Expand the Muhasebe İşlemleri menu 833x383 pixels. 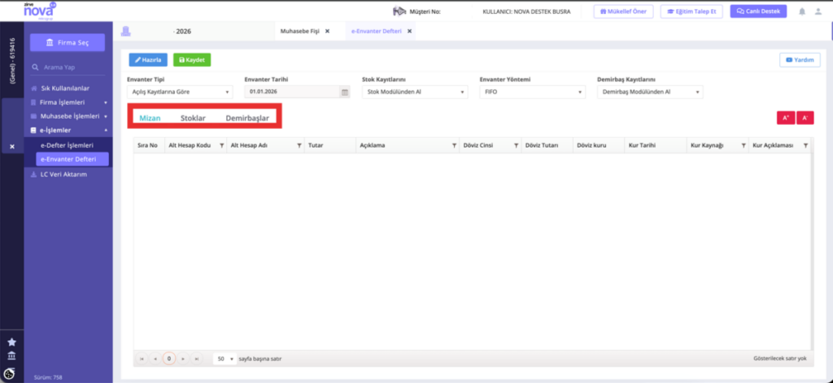69,116
